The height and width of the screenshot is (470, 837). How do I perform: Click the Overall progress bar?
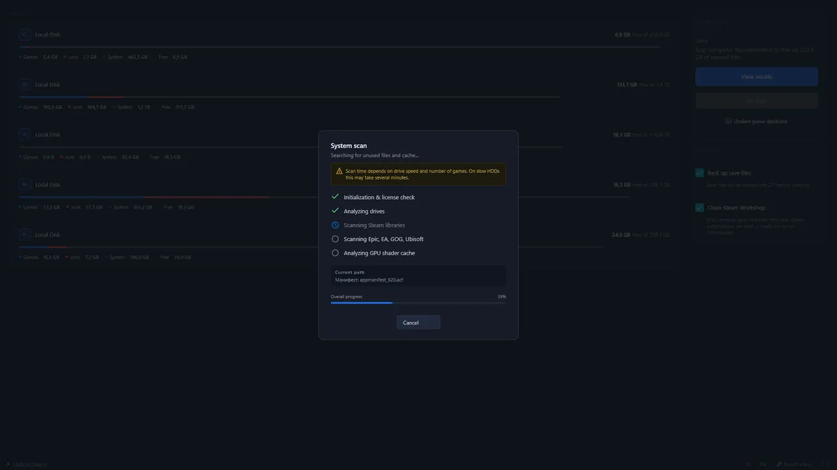coord(418,303)
